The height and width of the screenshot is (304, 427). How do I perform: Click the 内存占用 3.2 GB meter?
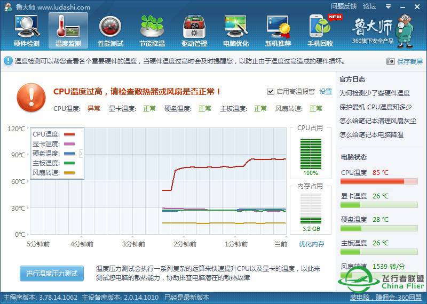click(x=311, y=209)
